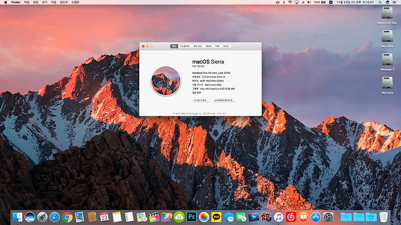Click the date and time clock

pos(355,2)
